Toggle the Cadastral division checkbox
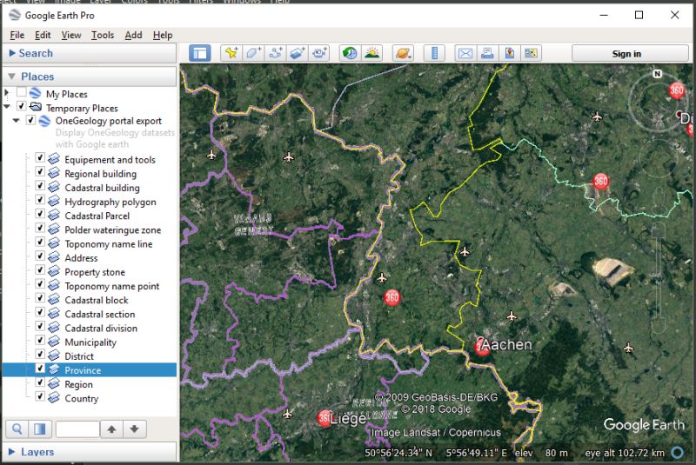Image resolution: width=696 pixels, height=465 pixels. pos(40,326)
